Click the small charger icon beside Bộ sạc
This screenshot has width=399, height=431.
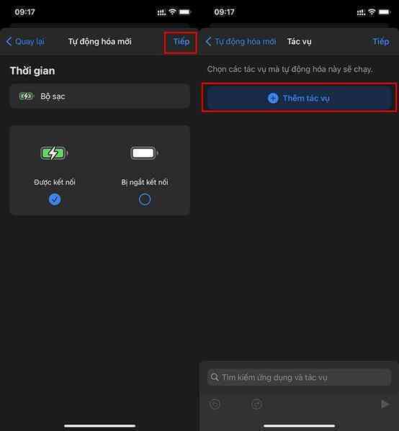(26, 96)
